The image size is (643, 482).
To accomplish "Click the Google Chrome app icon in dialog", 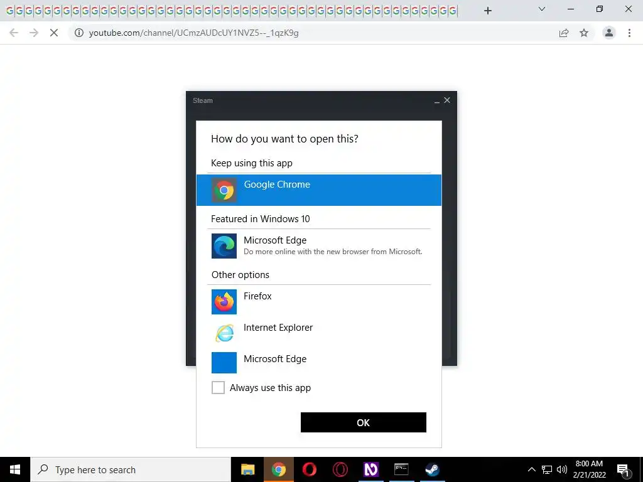I will coord(224,190).
